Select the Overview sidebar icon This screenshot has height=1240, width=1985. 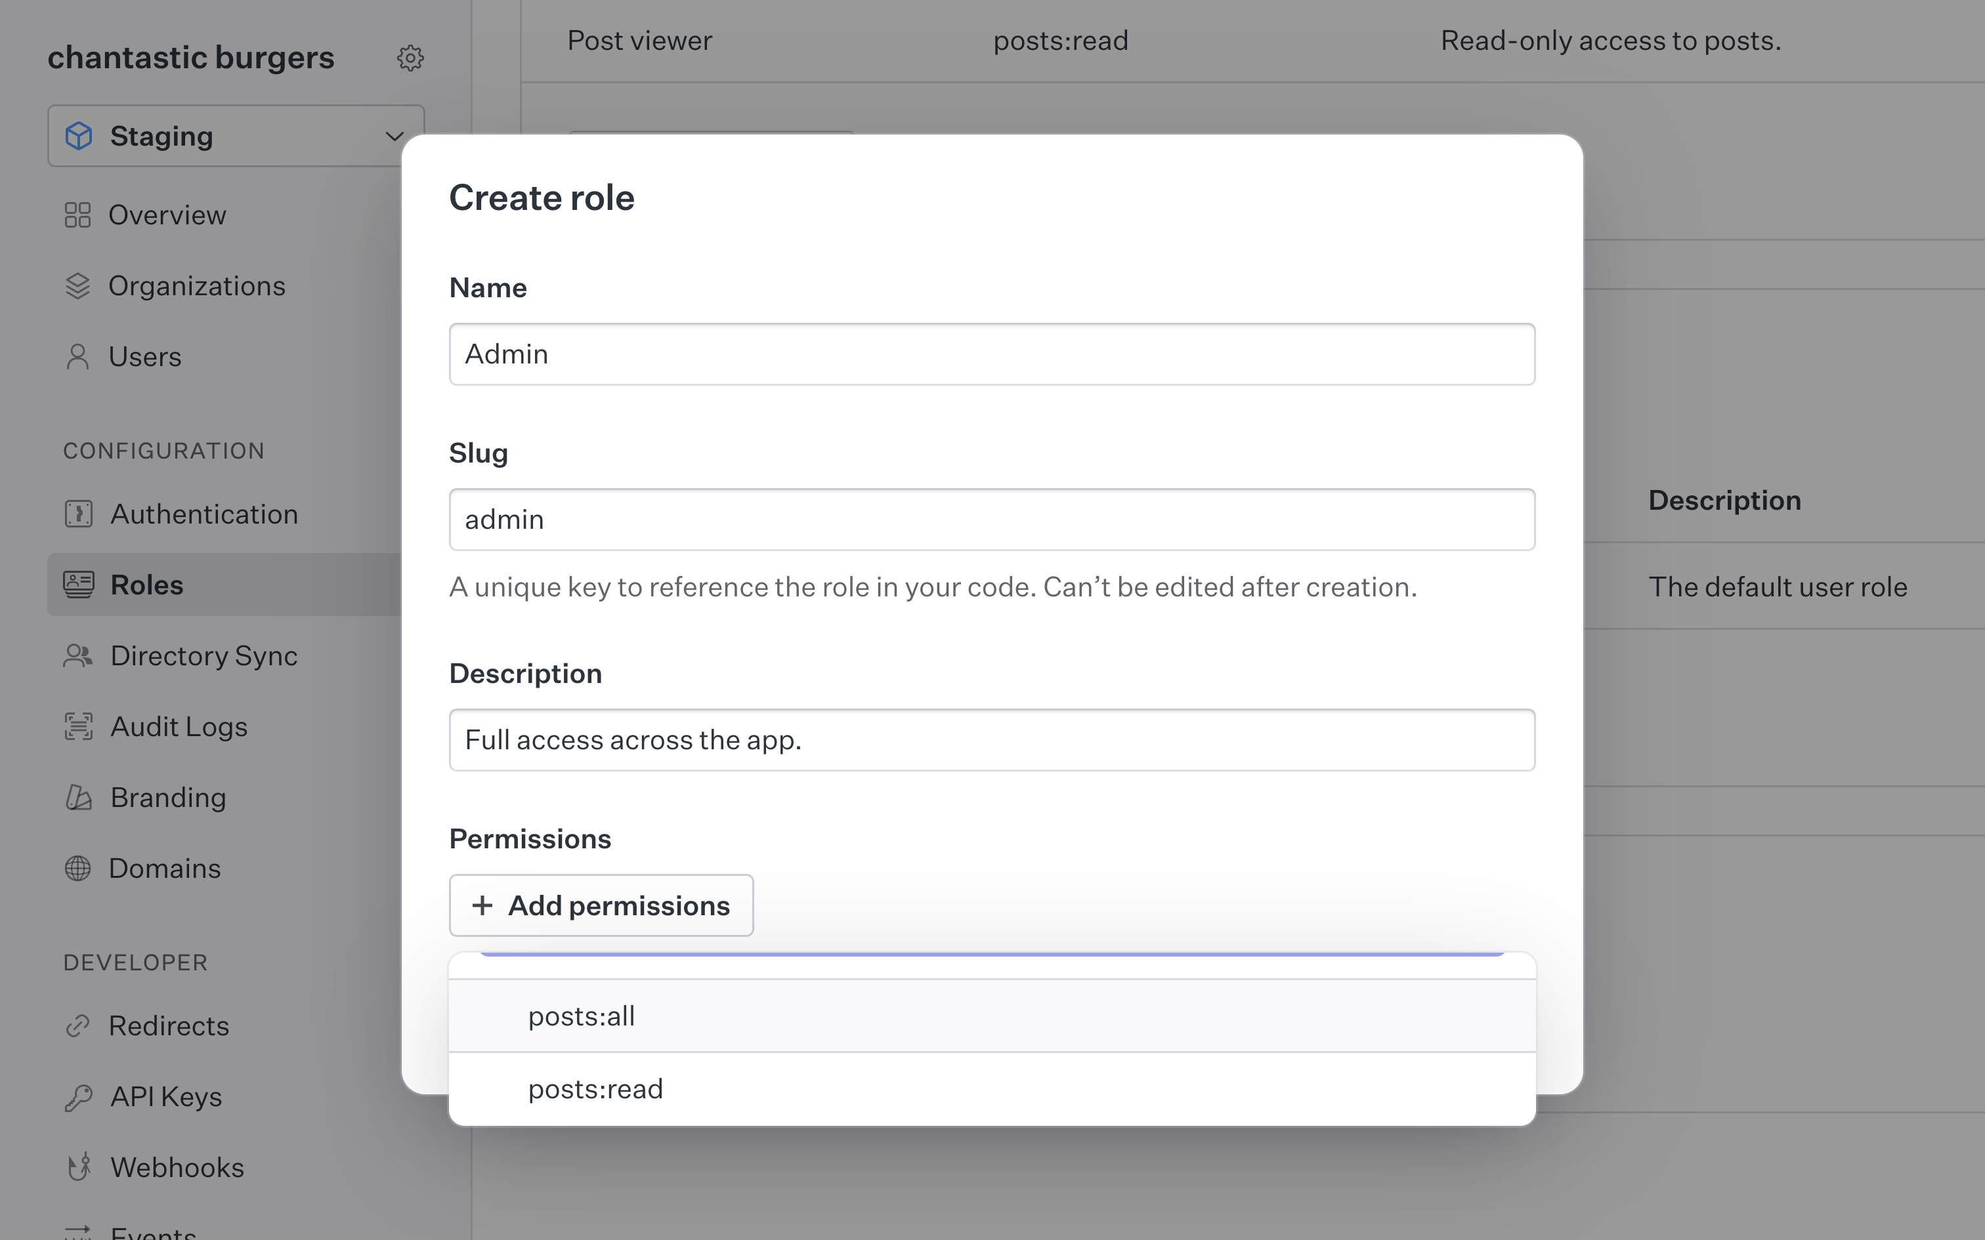click(x=78, y=215)
